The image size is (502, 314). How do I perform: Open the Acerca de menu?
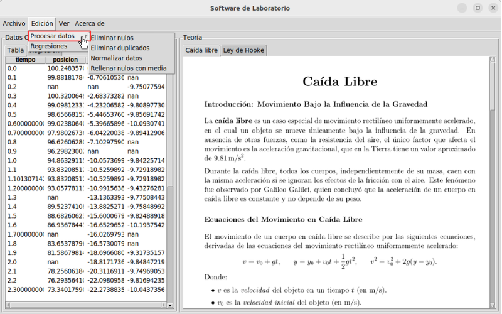[90, 23]
